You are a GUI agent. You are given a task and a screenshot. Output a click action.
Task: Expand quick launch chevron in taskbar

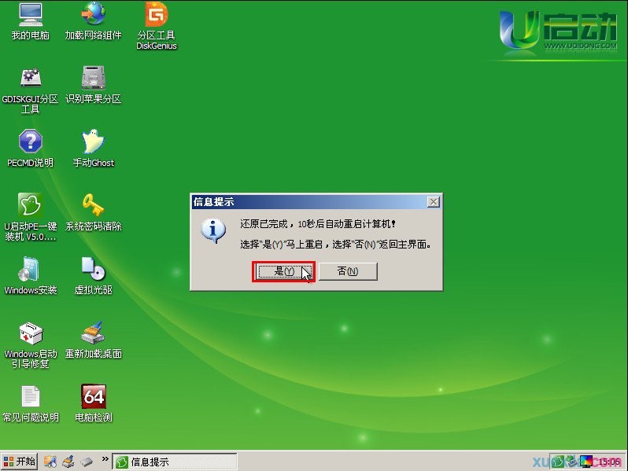pyautogui.click(x=105, y=459)
